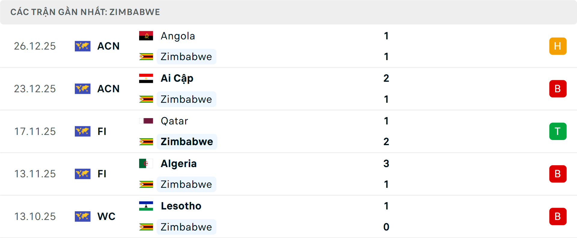Expand the Lesotho vs Zimbabwe match row
The height and width of the screenshot is (238, 577).
[288, 216]
